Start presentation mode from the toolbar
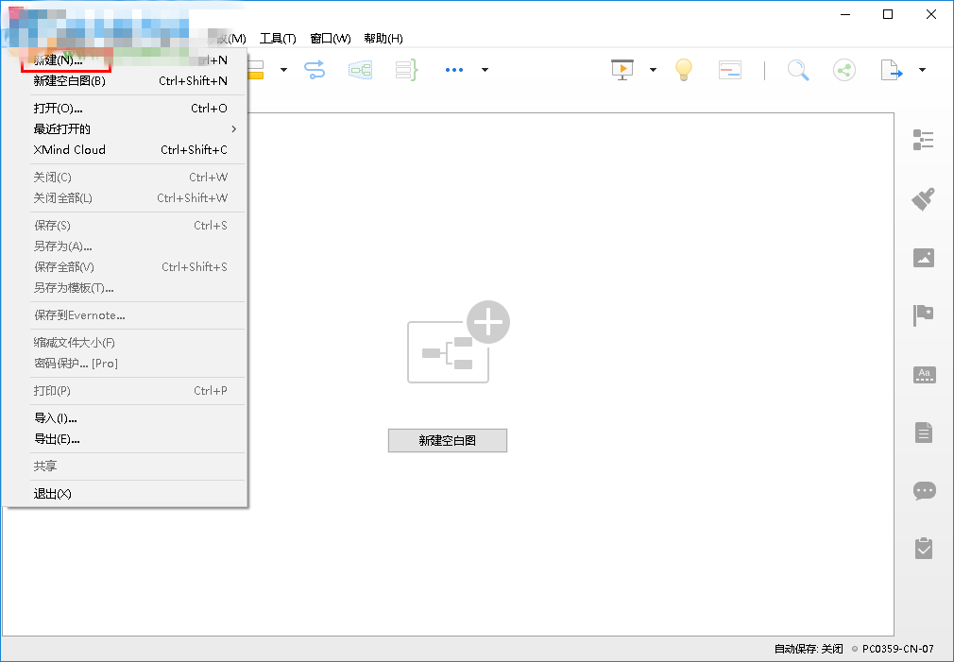Viewport: 954px width, 662px height. (621, 69)
